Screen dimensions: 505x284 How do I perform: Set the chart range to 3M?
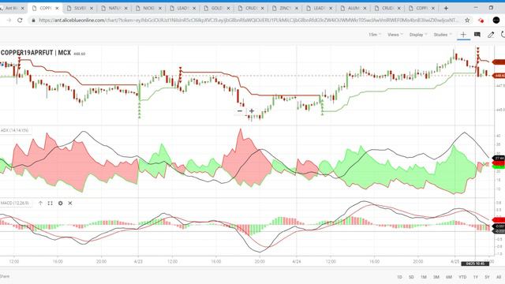[x=436, y=277]
